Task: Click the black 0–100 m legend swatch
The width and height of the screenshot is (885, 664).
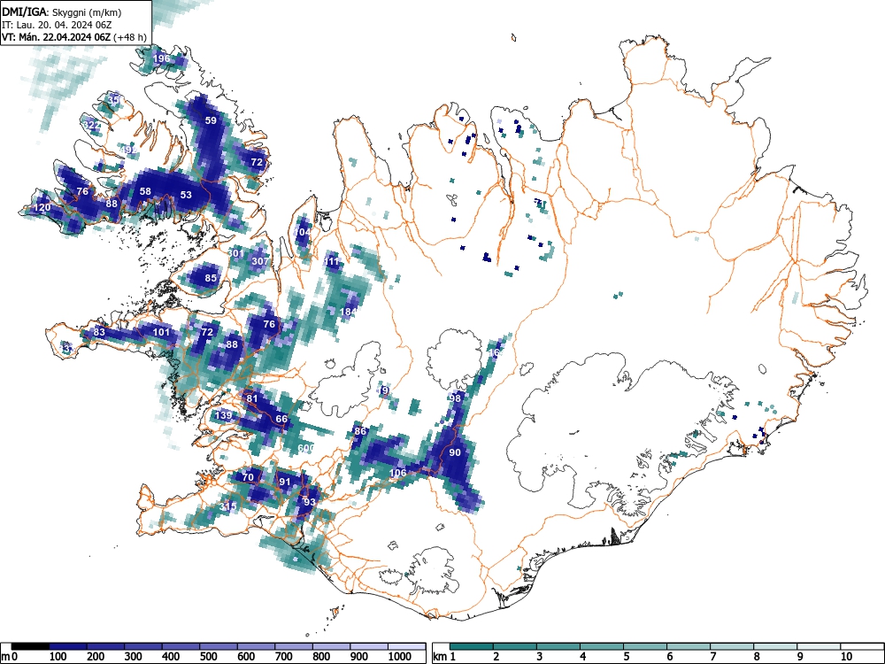Action: point(30,646)
